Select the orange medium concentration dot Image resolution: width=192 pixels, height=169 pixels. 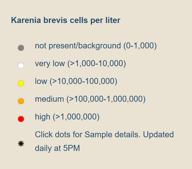click(21, 101)
